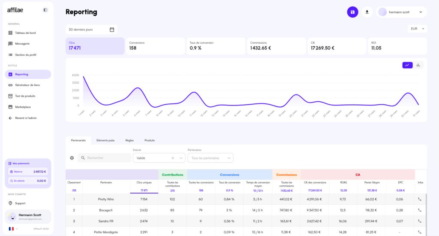The width and height of the screenshot is (439, 236).
Task: Click the table vertical scrollbar
Action: [426, 210]
